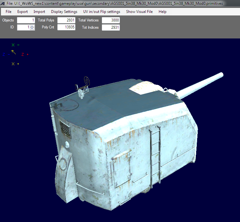240x222 pixels.
Task: Increase the ID value with up arrow
Action: (32, 26)
